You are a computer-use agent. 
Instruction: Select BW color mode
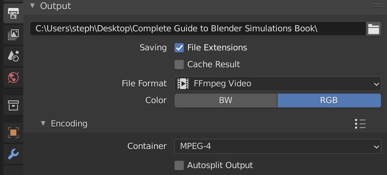[226, 100]
